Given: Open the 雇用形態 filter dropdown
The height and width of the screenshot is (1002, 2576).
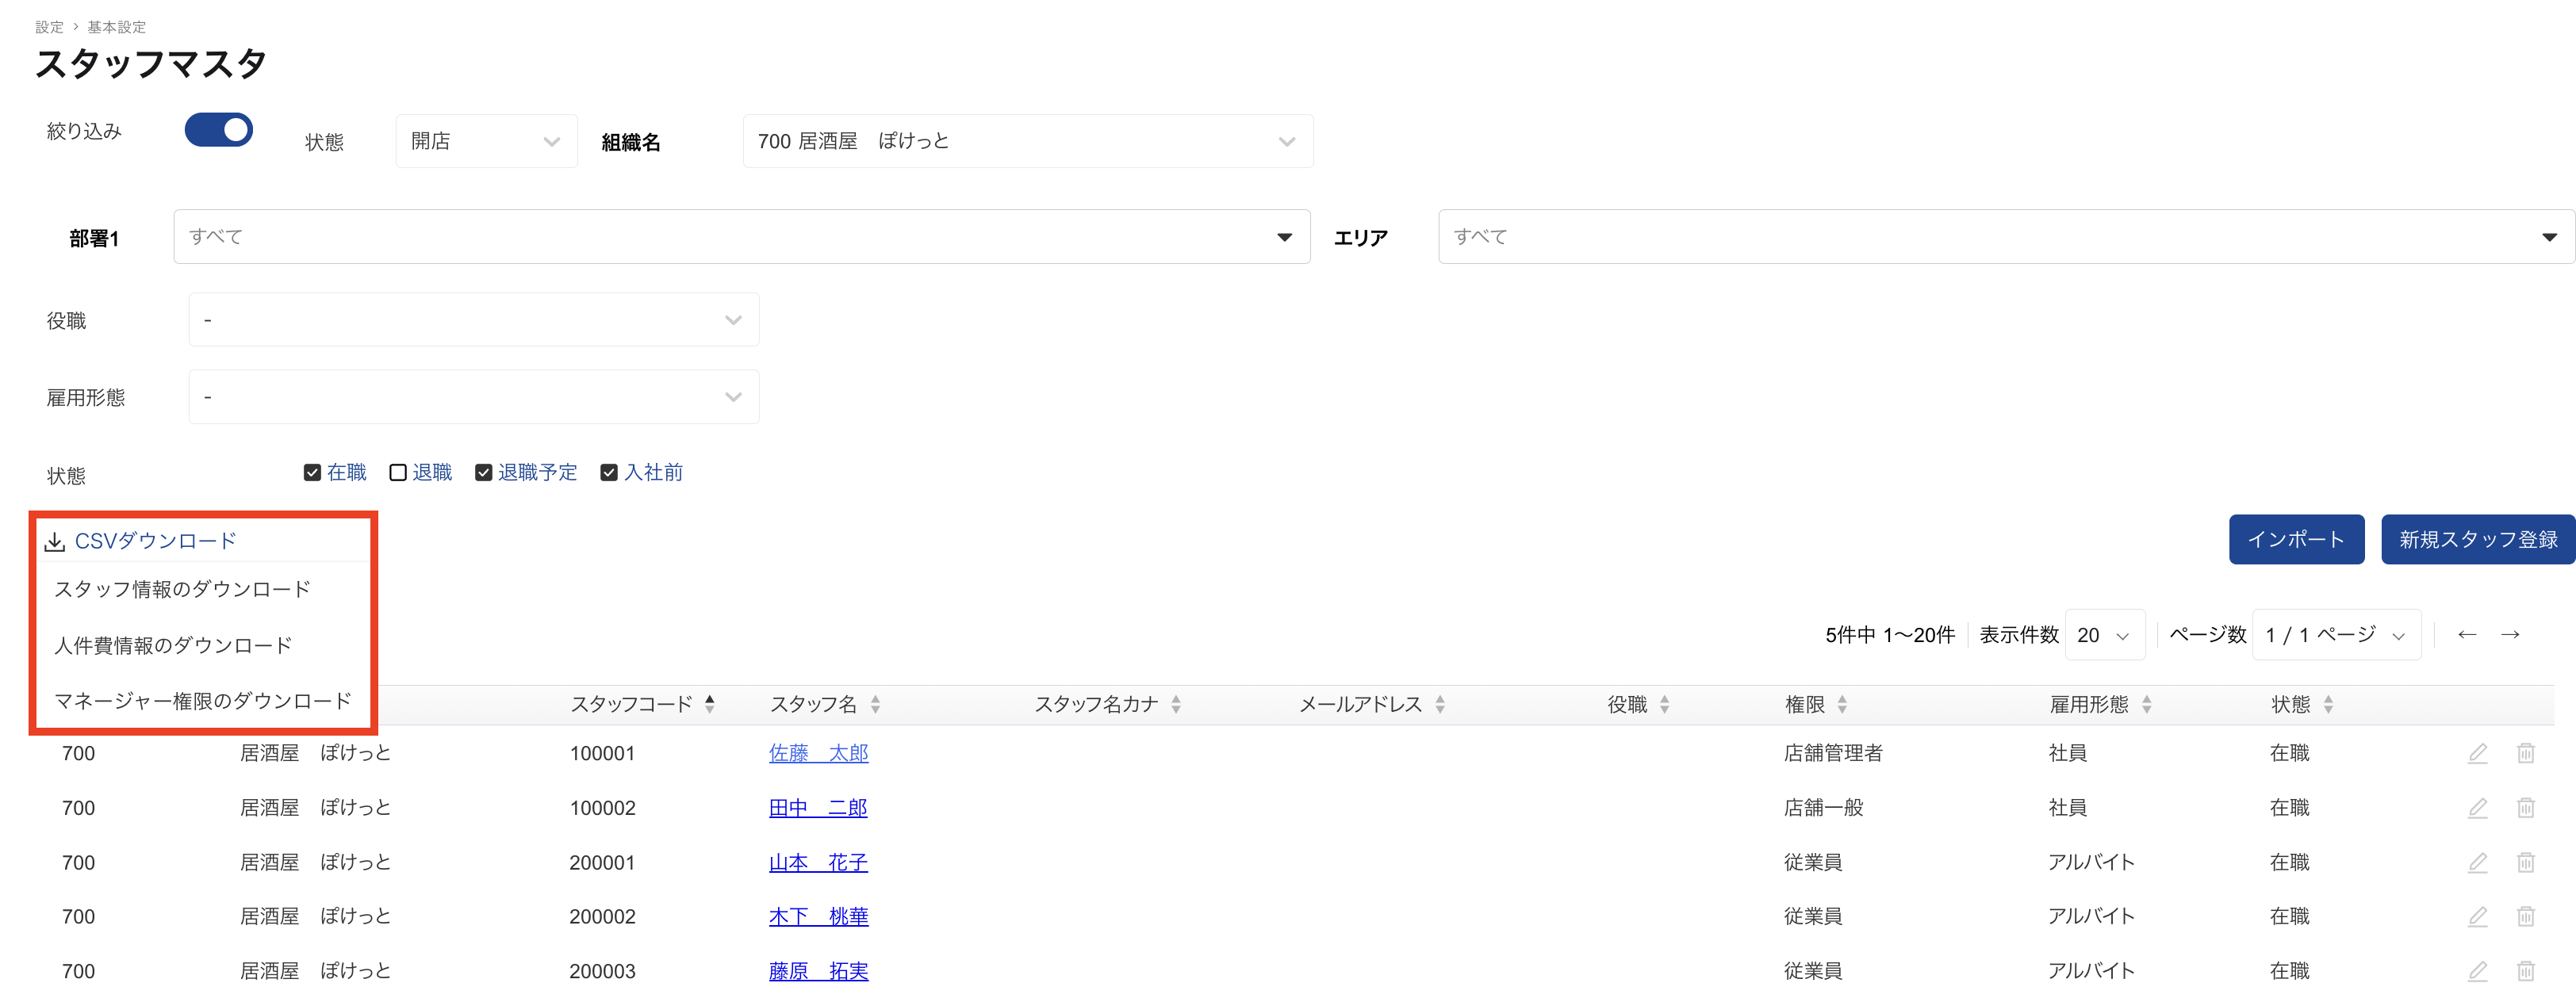Looking at the screenshot, I should [x=474, y=397].
